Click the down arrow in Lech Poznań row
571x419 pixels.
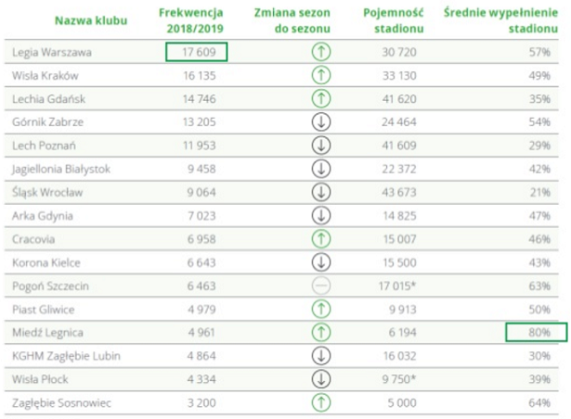321,146
